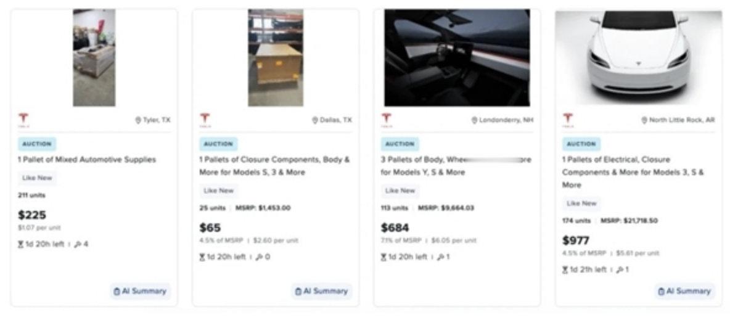This screenshot has width=730, height=317.
Task: View the cardboard box pallet photo
Action: pyautogui.click(x=276, y=58)
